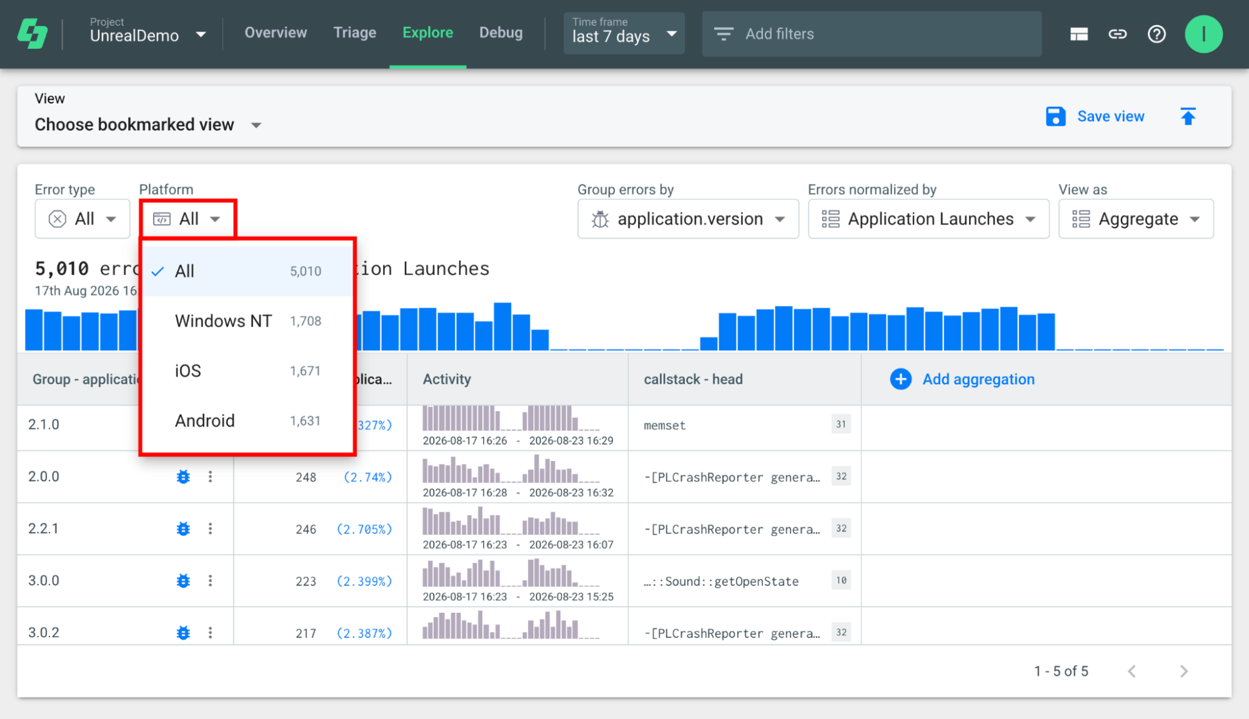Open Application Launches normalization dropdown
The width and height of the screenshot is (1249, 719).
tap(928, 219)
